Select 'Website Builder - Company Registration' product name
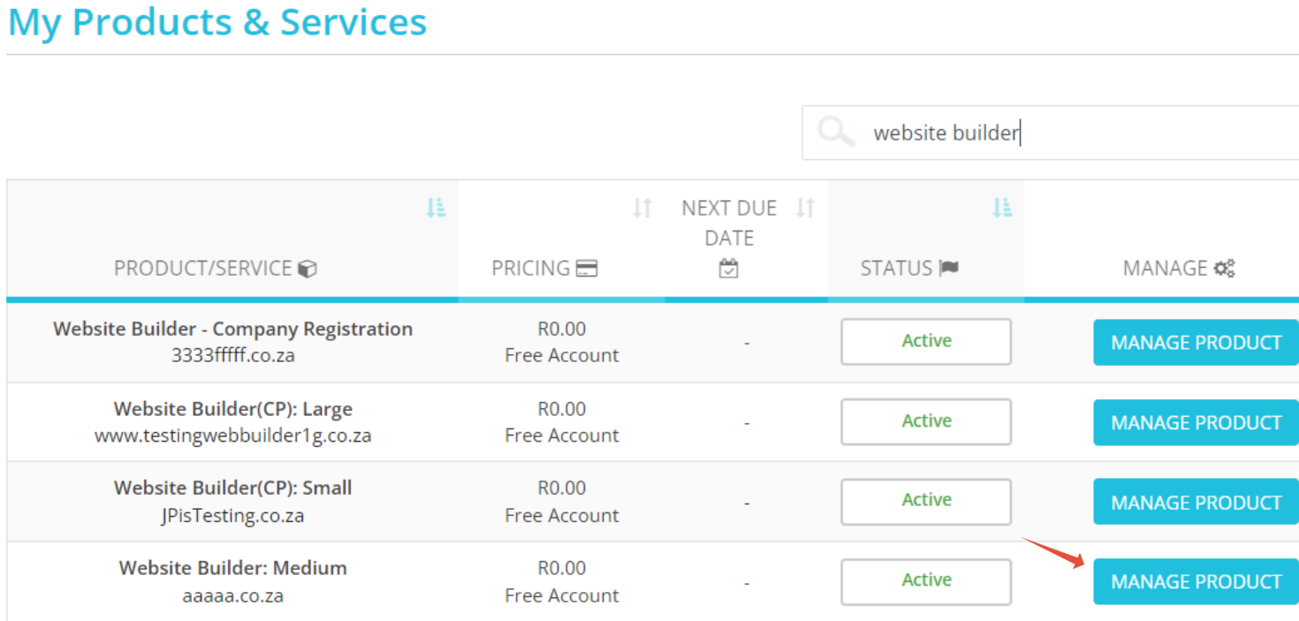The width and height of the screenshot is (1299, 621). coord(233,329)
